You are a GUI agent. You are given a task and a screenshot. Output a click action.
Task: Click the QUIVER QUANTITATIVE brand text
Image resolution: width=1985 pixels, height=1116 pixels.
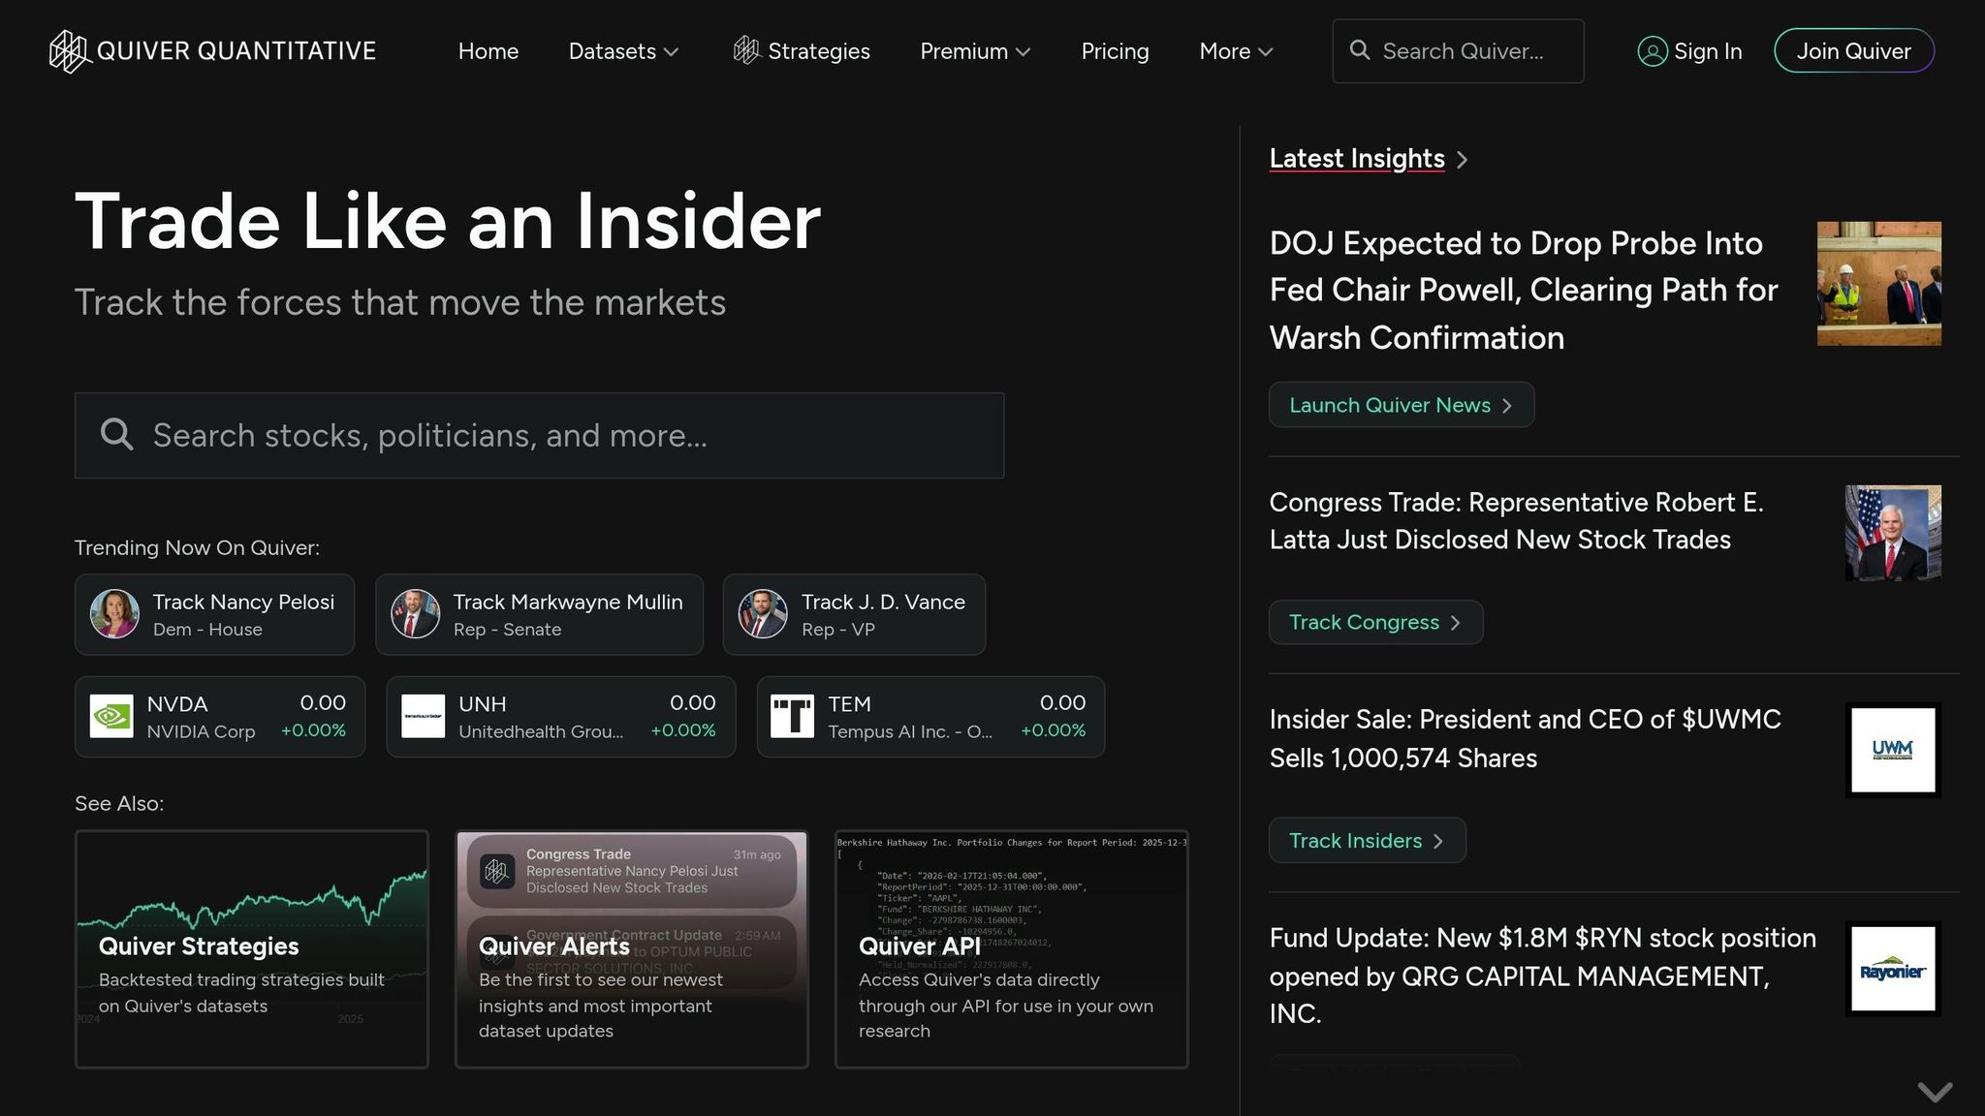tap(236, 51)
